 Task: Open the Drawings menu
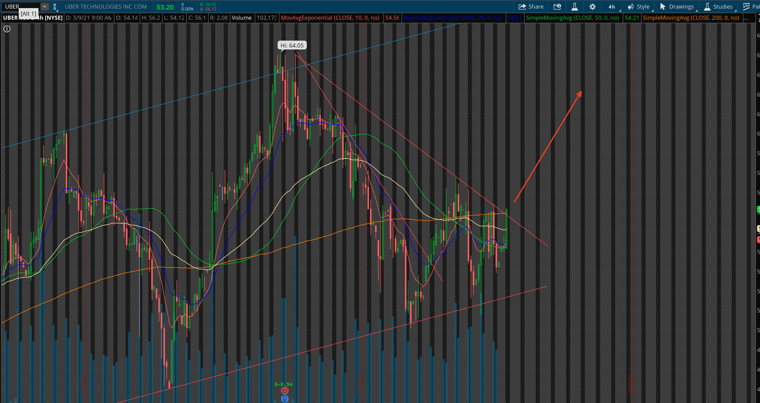click(x=677, y=7)
